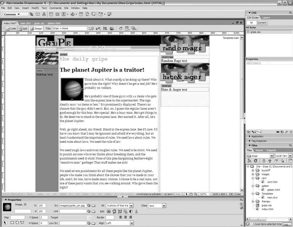
Task: Open the Insert menu
Action: point(26,8)
